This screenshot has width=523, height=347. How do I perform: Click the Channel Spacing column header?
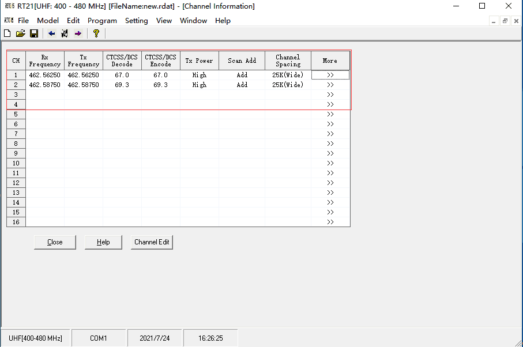[x=288, y=61]
